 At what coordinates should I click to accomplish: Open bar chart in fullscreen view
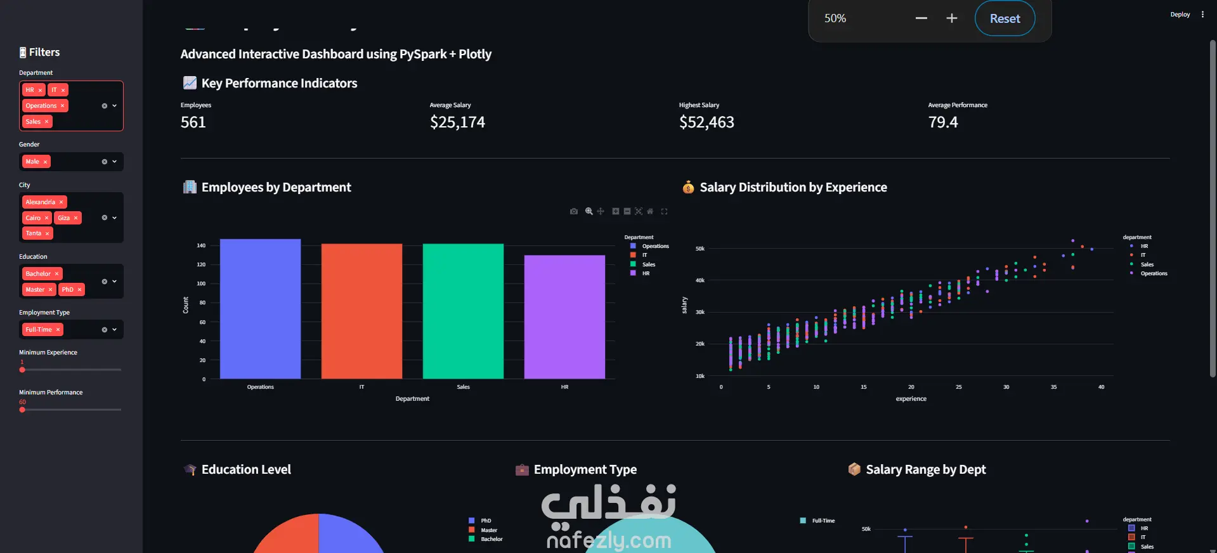665,211
